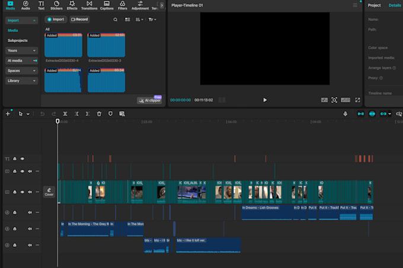This screenshot has height=268, width=403.
Task: Click the player quality icon beside fullscreen
Action: pos(346,100)
